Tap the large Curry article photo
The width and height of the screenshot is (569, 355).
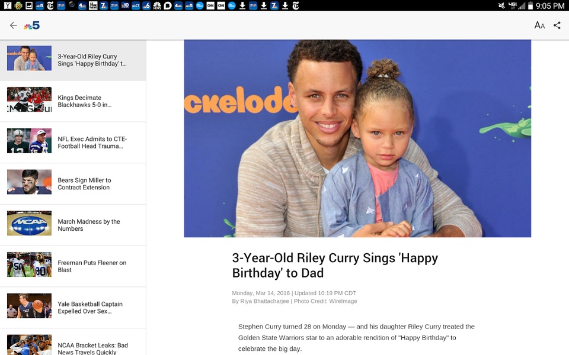[x=357, y=138]
